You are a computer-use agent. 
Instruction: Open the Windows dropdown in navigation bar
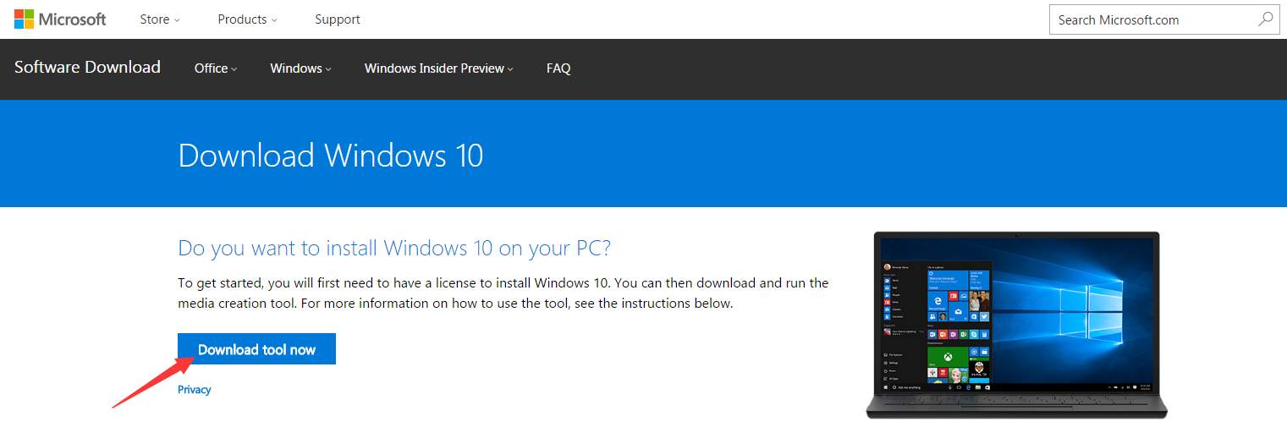pyautogui.click(x=300, y=68)
